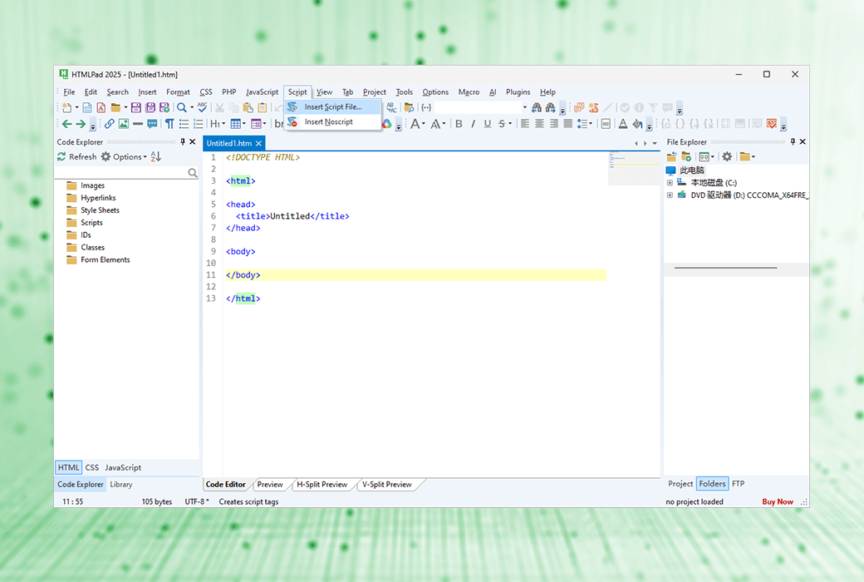Click the Save All icon
The image size is (864, 582).
(x=150, y=107)
